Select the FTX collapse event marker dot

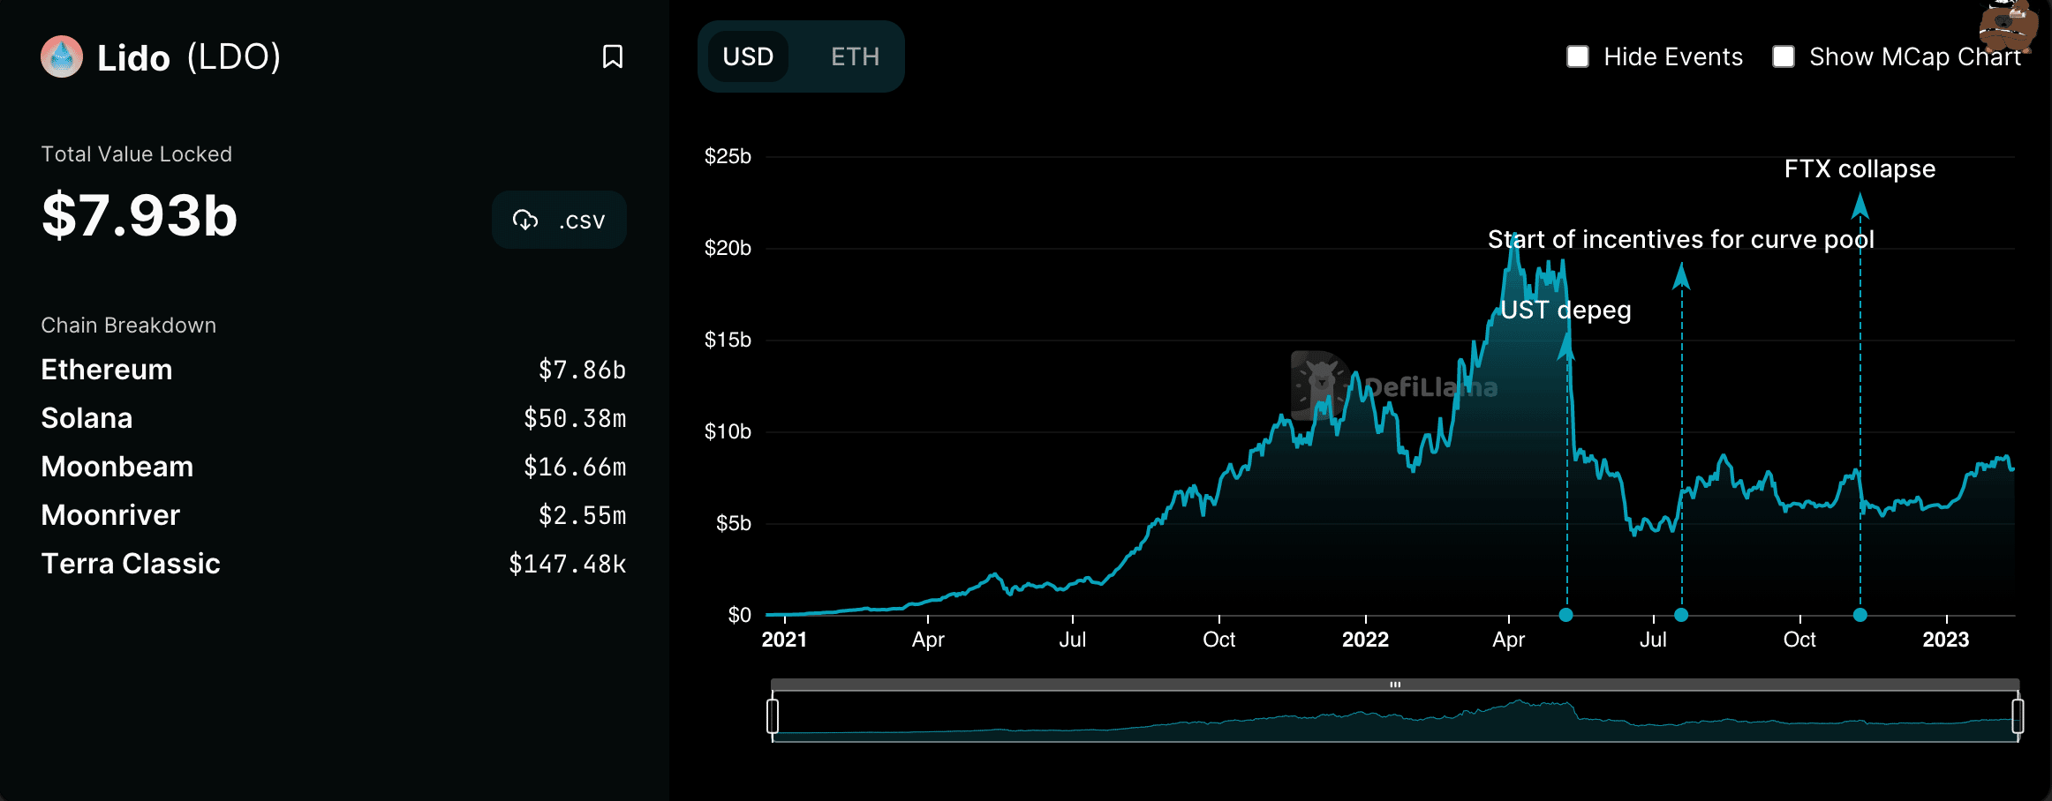(x=1860, y=615)
